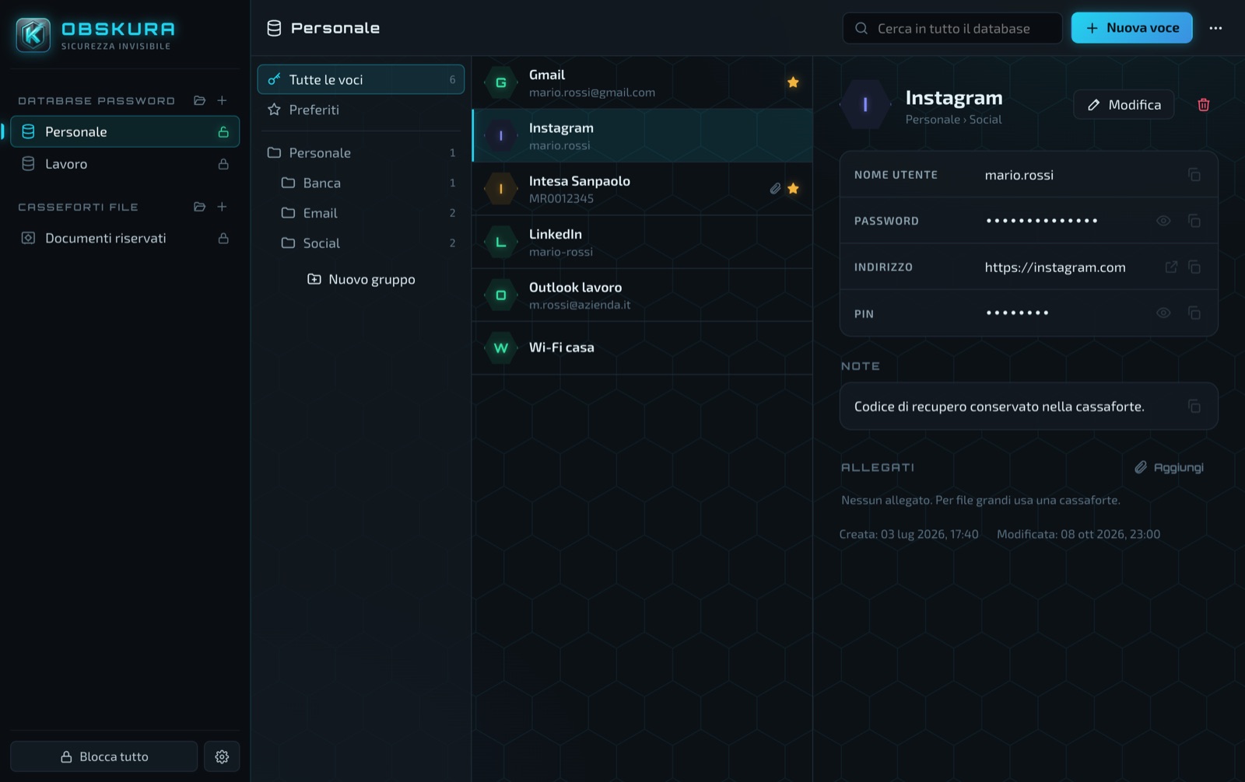Open an existing password database folder icon
1245x782 pixels.
[199, 100]
